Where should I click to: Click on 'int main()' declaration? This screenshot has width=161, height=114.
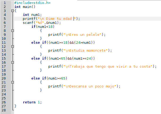(25, 7)
